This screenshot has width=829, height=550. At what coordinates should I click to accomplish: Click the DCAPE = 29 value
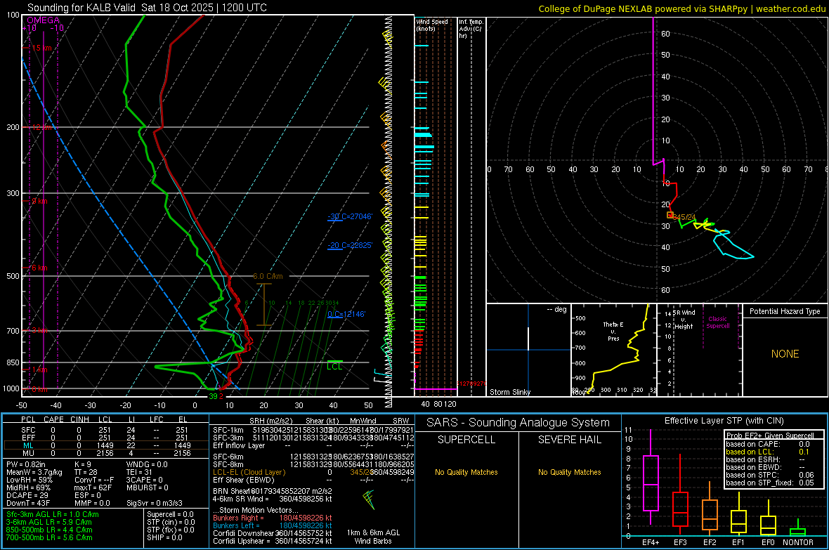27,495
